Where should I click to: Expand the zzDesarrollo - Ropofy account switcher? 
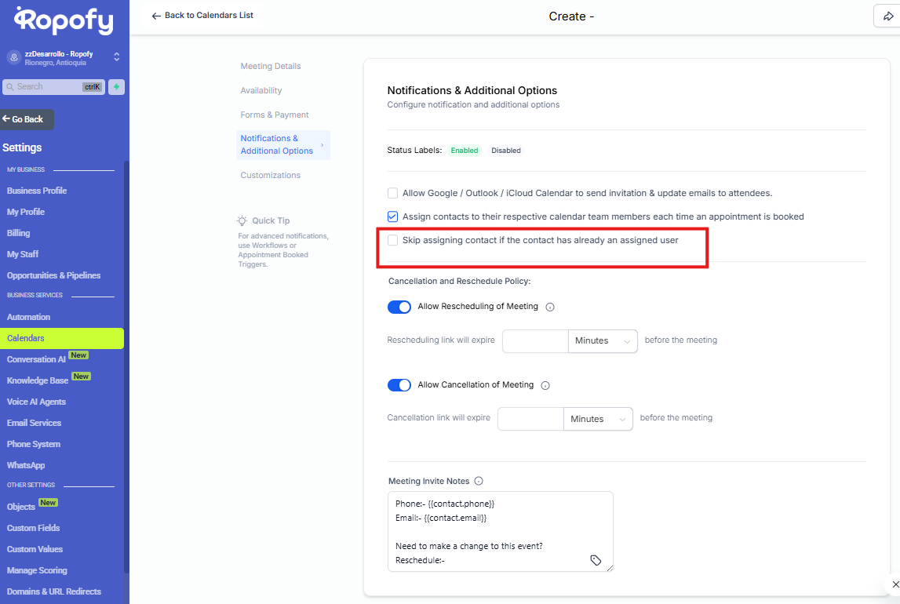coord(117,57)
